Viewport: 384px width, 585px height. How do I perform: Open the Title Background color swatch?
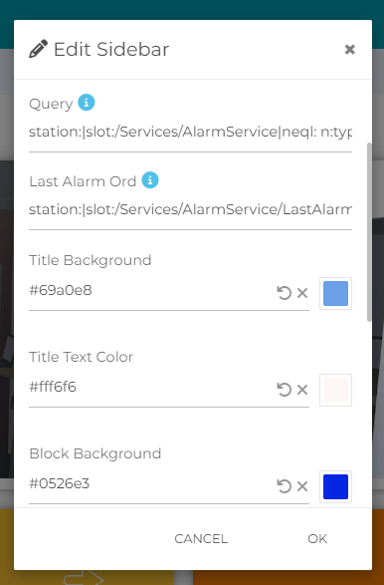point(335,293)
